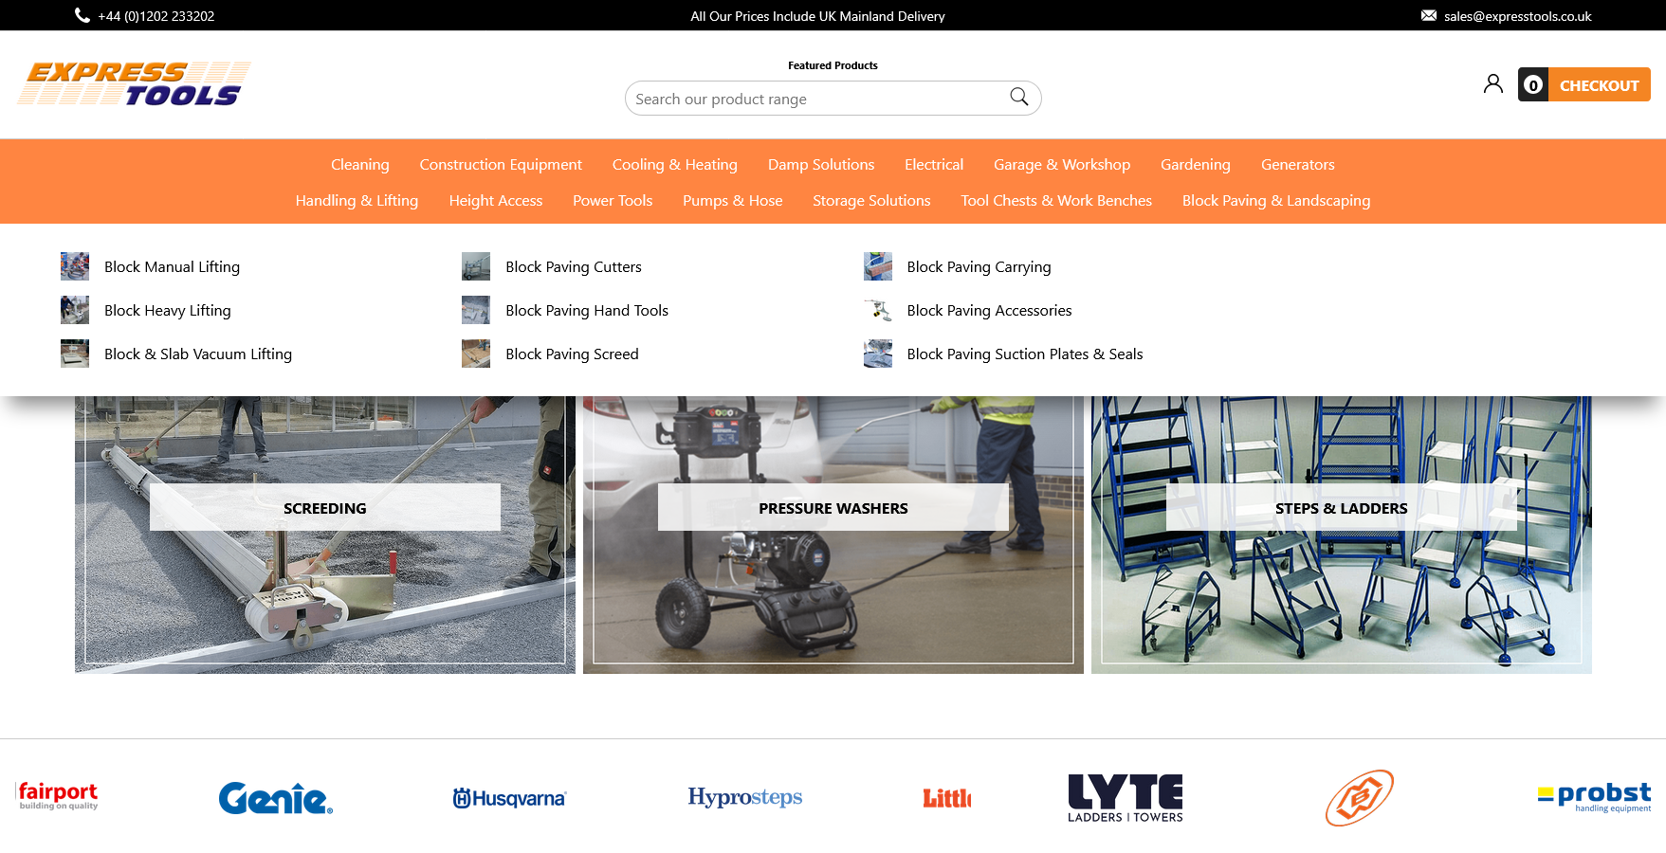Image resolution: width=1666 pixels, height=853 pixels.
Task: Focus the product range search field
Action: coord(815,99)
